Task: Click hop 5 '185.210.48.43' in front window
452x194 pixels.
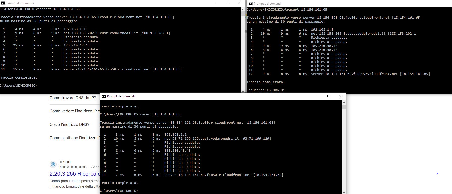Action: pos(177,151)
